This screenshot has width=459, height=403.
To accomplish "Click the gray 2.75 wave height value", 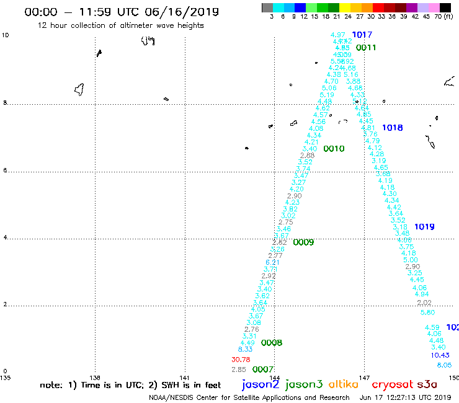I will [286, 222].
